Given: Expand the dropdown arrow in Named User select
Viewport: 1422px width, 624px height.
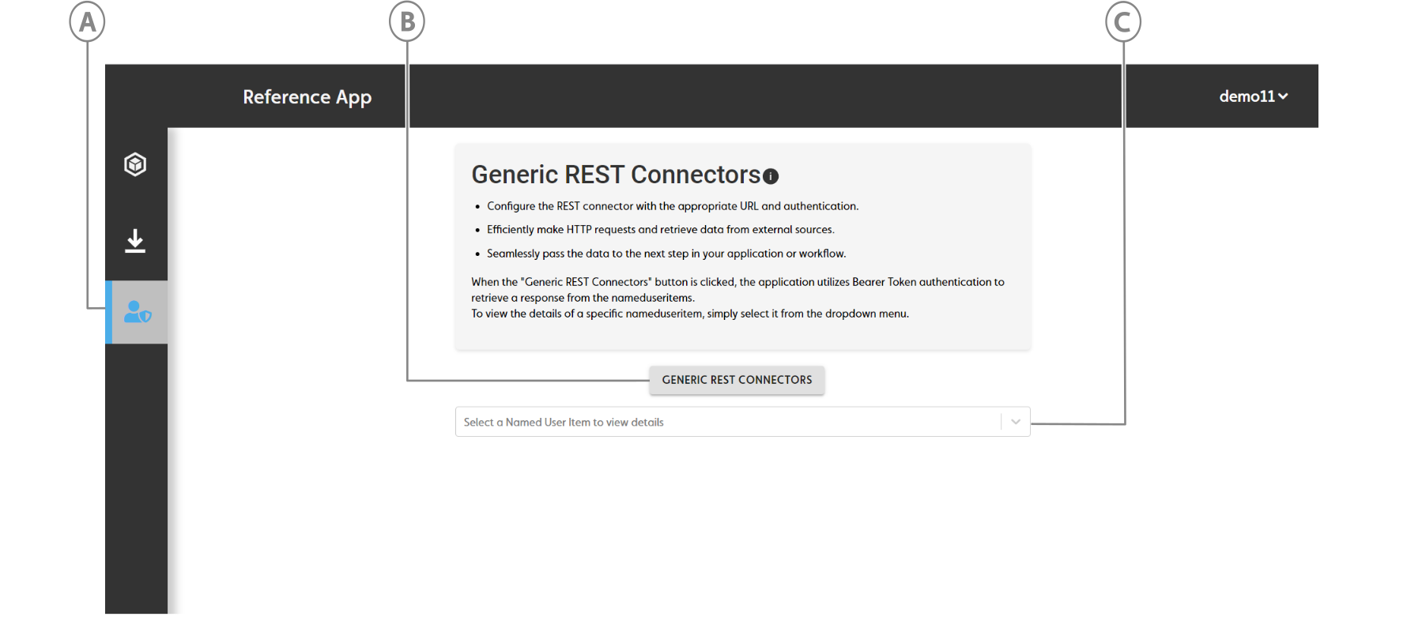Looking at the screenshot, I should [x=1016, y=422].
